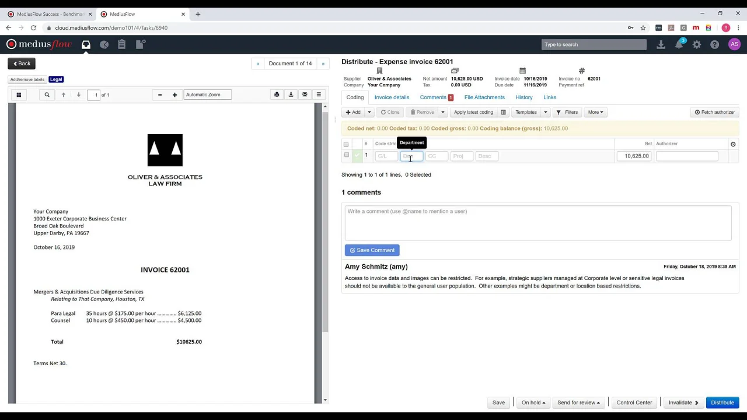Zoom in with the plus button
Viewport: 747px width, 420px height.
pyautogui.click(x=174, y=94)
